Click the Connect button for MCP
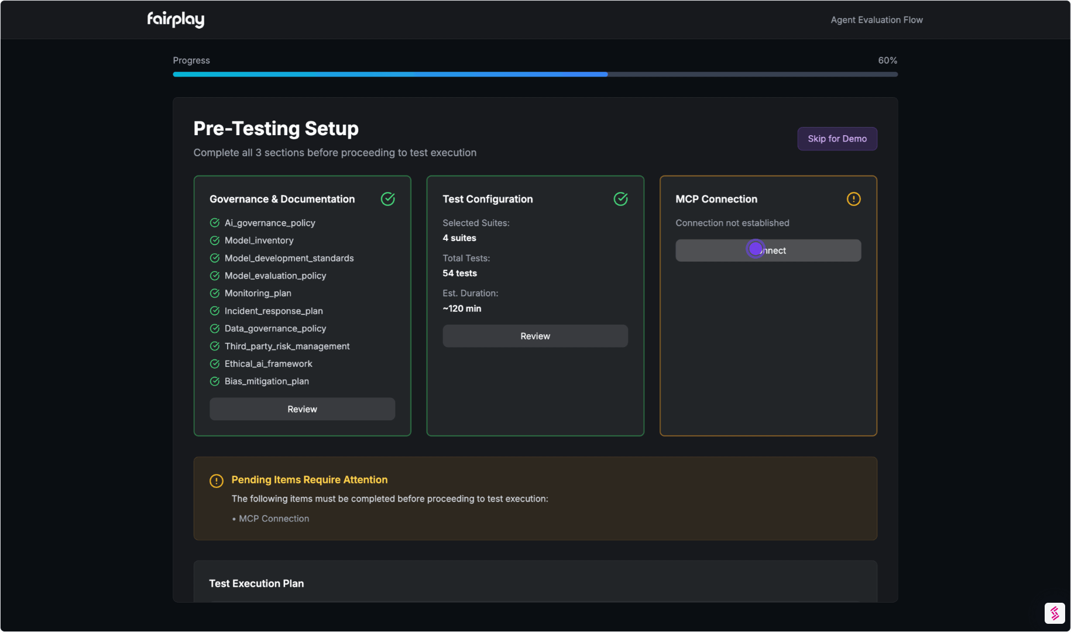This screenshot has height=632, width=1071. coord(768,250)
